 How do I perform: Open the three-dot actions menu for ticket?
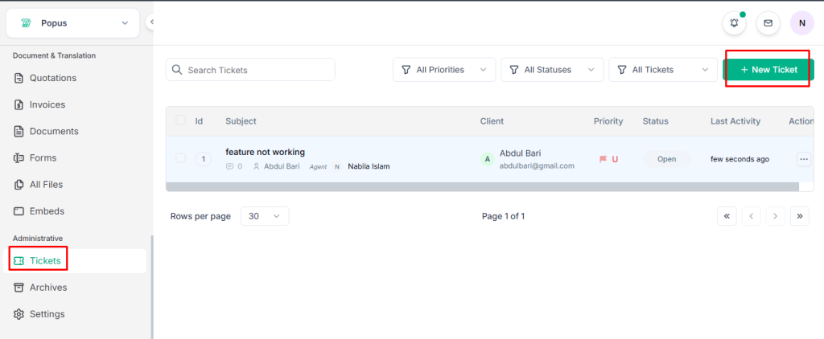803,159
